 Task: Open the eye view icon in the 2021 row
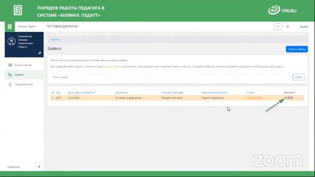285,98
